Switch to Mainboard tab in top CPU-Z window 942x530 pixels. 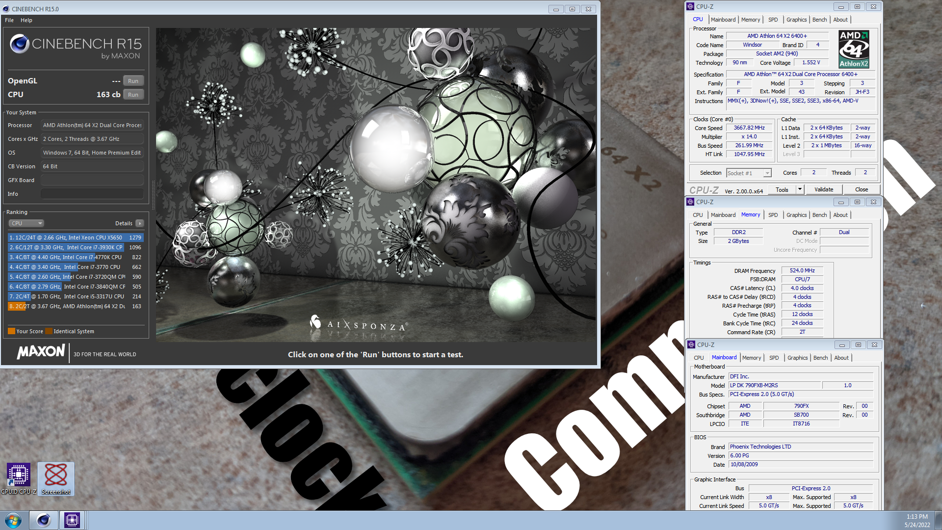[723, 20]
